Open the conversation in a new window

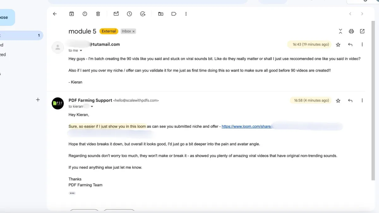362,31
